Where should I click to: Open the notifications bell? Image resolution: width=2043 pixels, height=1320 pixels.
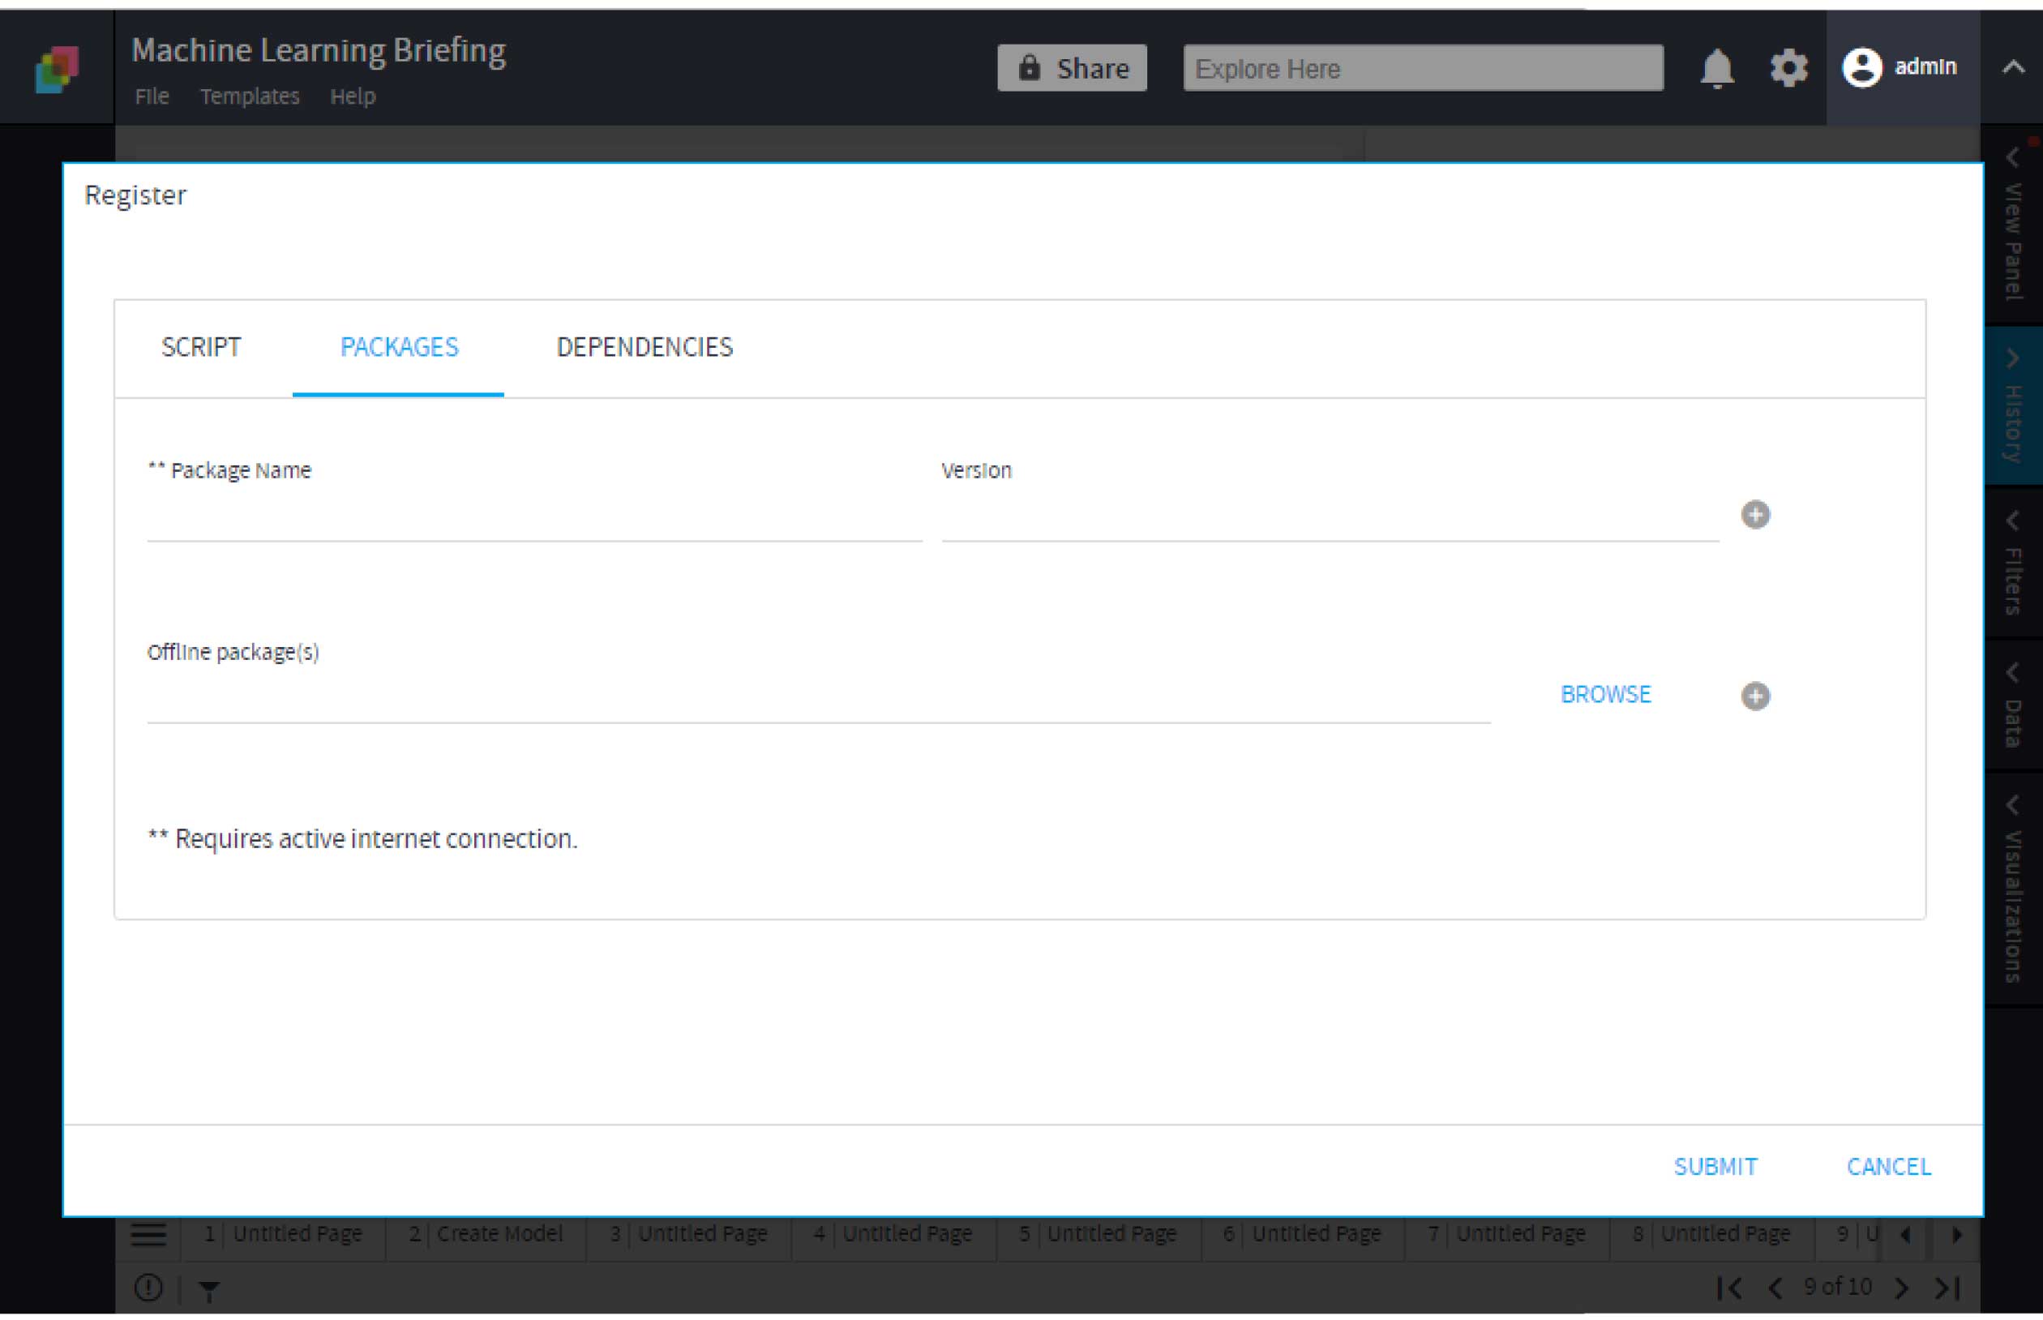(x=1716, y=69)
